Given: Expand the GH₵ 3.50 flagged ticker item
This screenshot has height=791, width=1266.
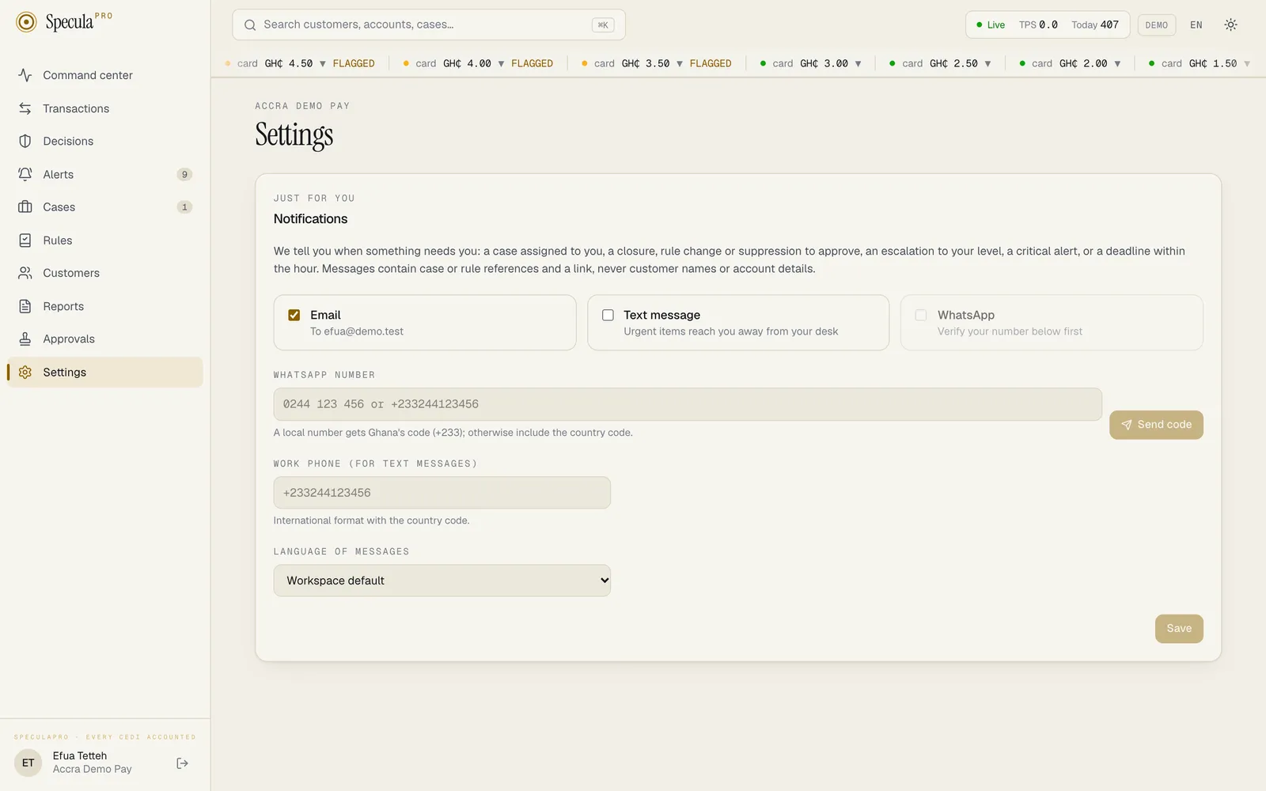Looking at the screenshot, I should coord(657,63).
